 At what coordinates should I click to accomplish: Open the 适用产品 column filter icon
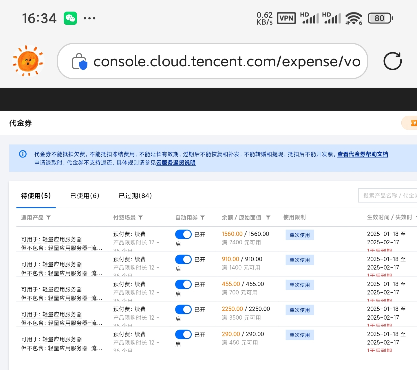(x=49, y=217)
